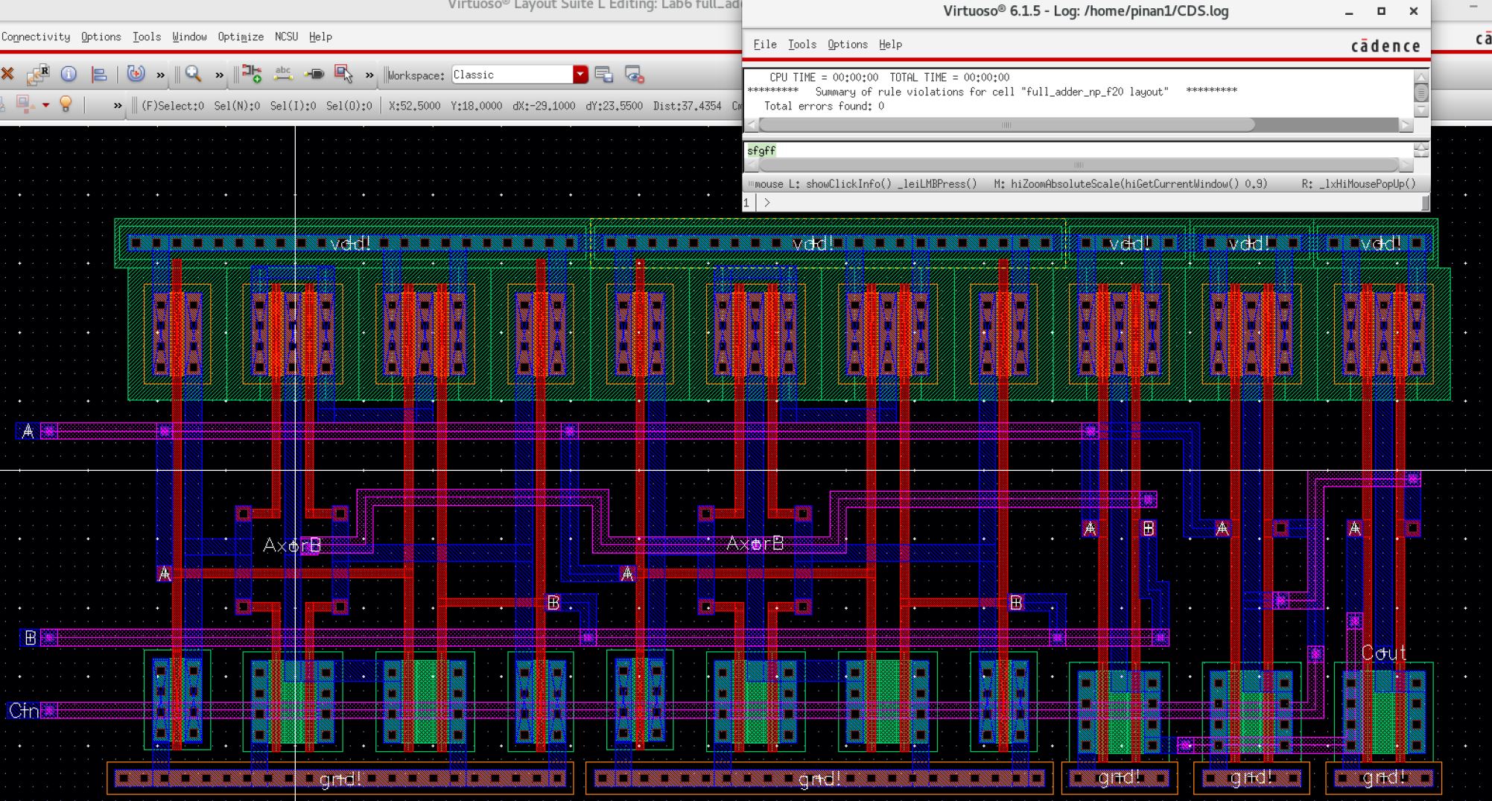Open Options menu in the Log window

[848, 44]
